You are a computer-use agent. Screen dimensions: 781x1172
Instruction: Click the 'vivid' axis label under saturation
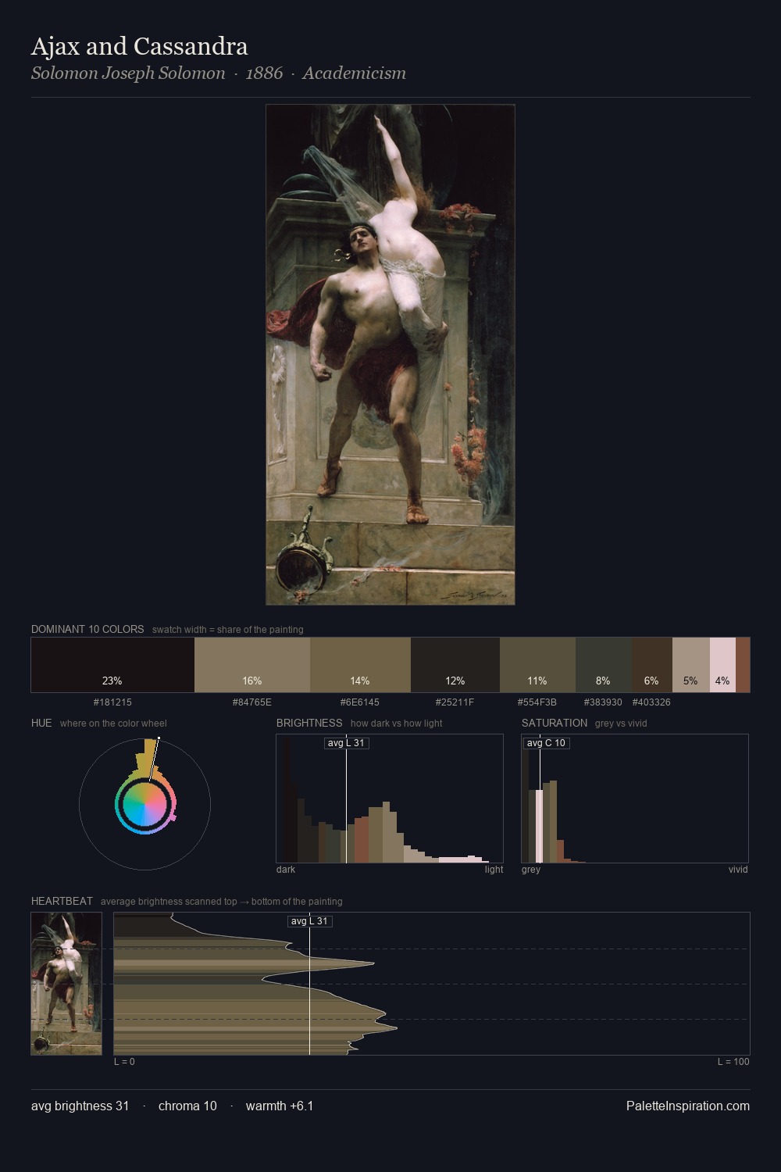tap(738, 870)
